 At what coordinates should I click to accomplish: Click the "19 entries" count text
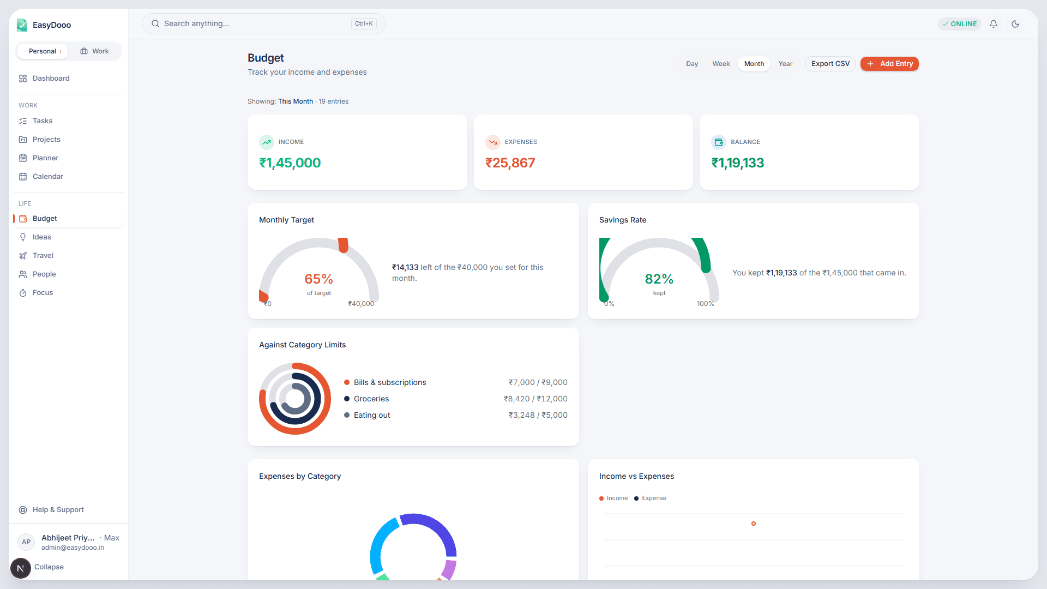coord(334,101)
